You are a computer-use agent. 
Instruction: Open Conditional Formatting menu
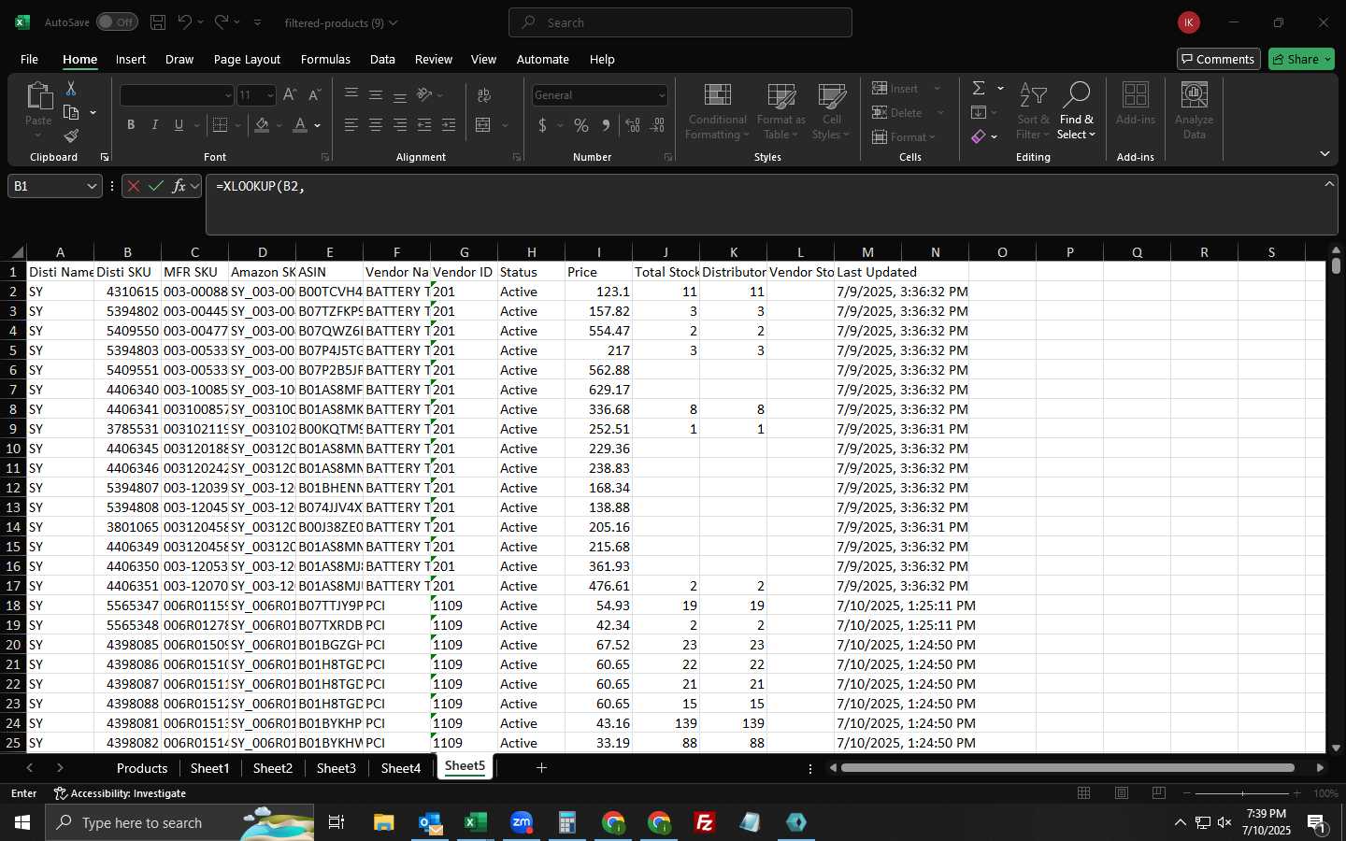tap(717, 111)
